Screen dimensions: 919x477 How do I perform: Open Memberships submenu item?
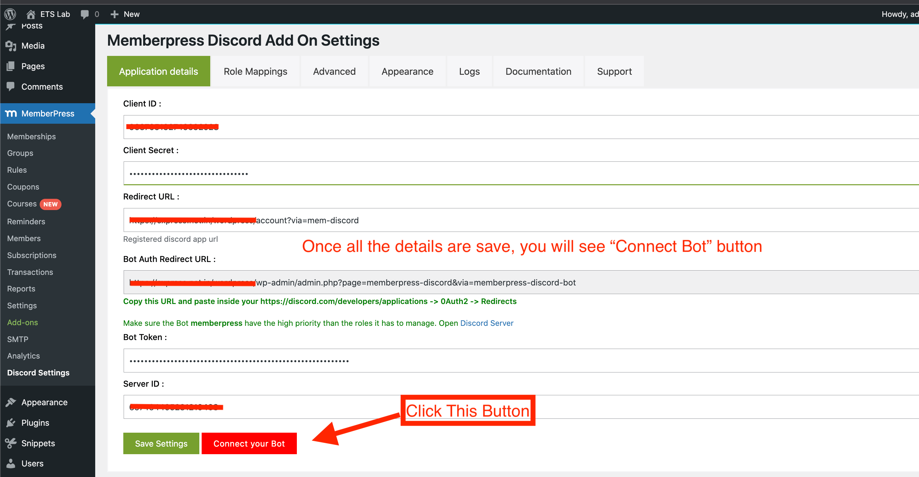click(x=31, y=136)
